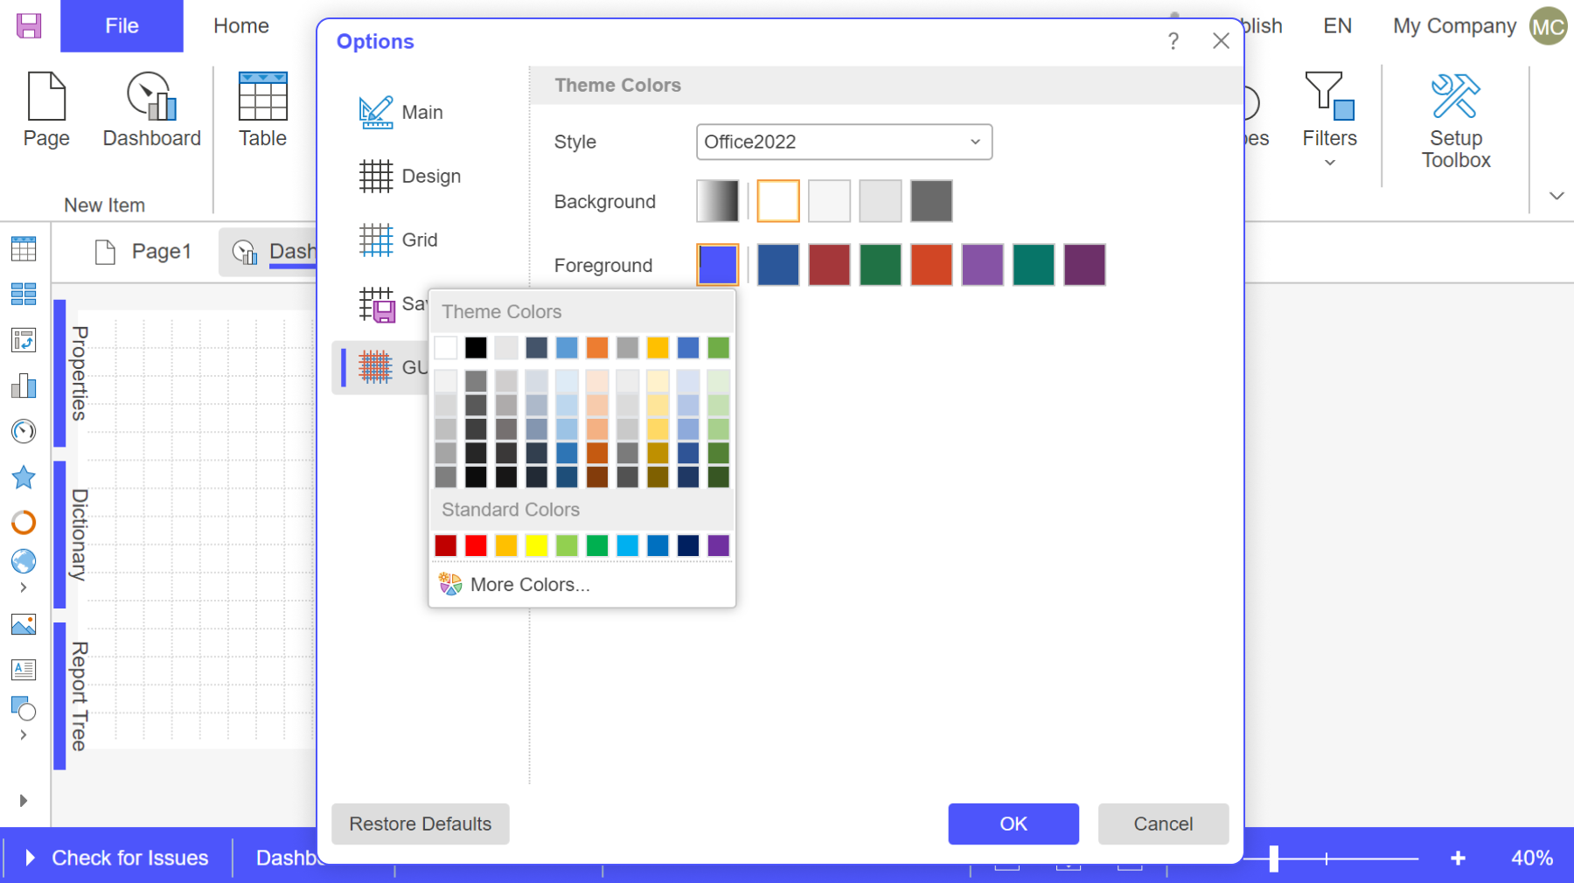Pick the yellow standard color swatch
Image resolution: width=1574 pixels, height=883 pixels.
click(536, 546)
